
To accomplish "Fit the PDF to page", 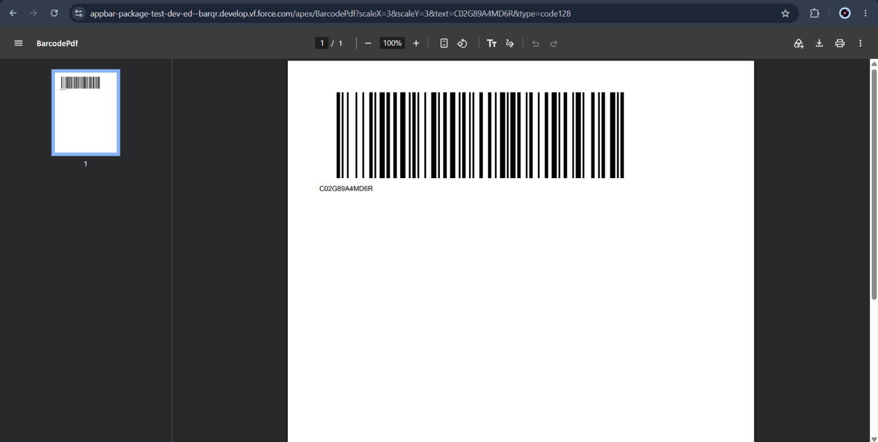I will point(444,43).
